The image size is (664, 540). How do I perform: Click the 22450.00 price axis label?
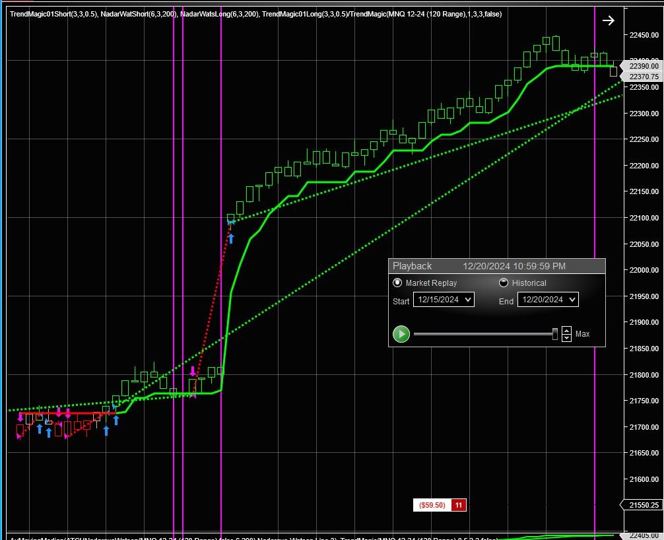[644, 35]
